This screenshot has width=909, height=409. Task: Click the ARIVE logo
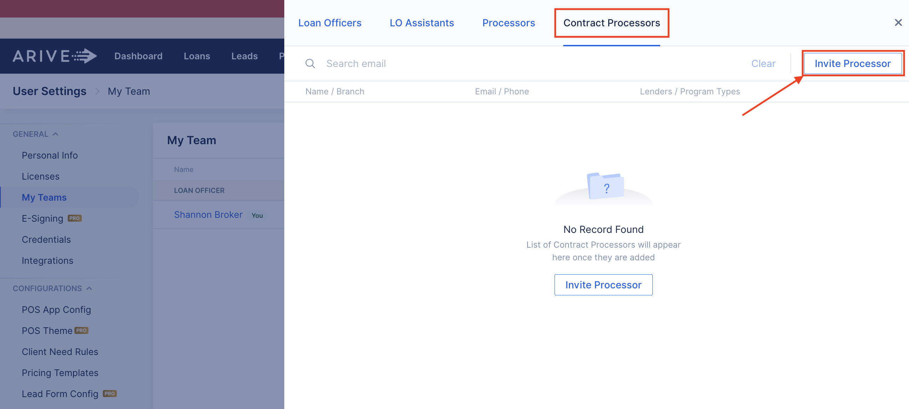[55, 56]
